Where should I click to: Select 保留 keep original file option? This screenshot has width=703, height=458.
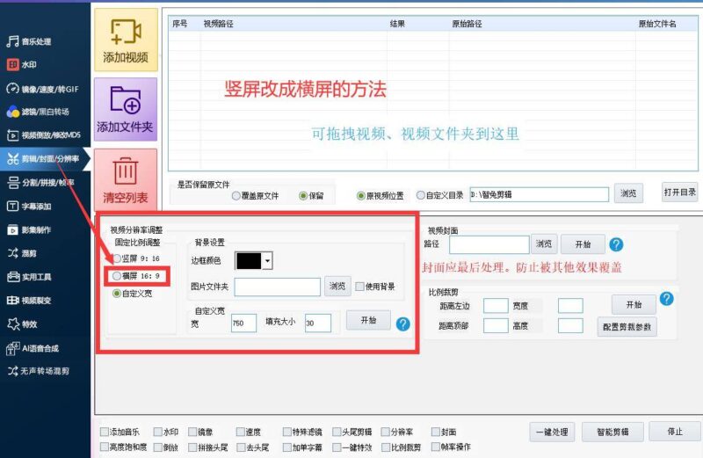[x=311, y=195]
